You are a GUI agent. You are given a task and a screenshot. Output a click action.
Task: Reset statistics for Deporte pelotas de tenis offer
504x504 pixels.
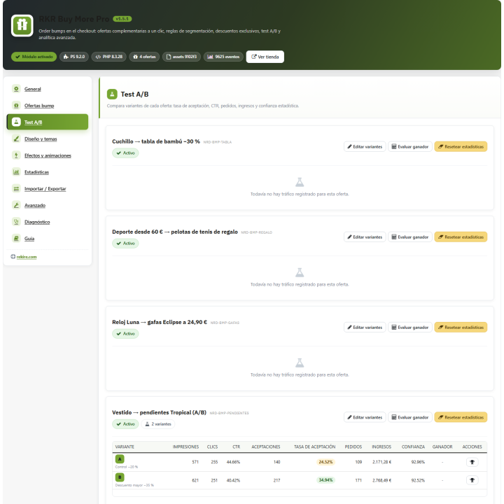(x=461, y=237)
